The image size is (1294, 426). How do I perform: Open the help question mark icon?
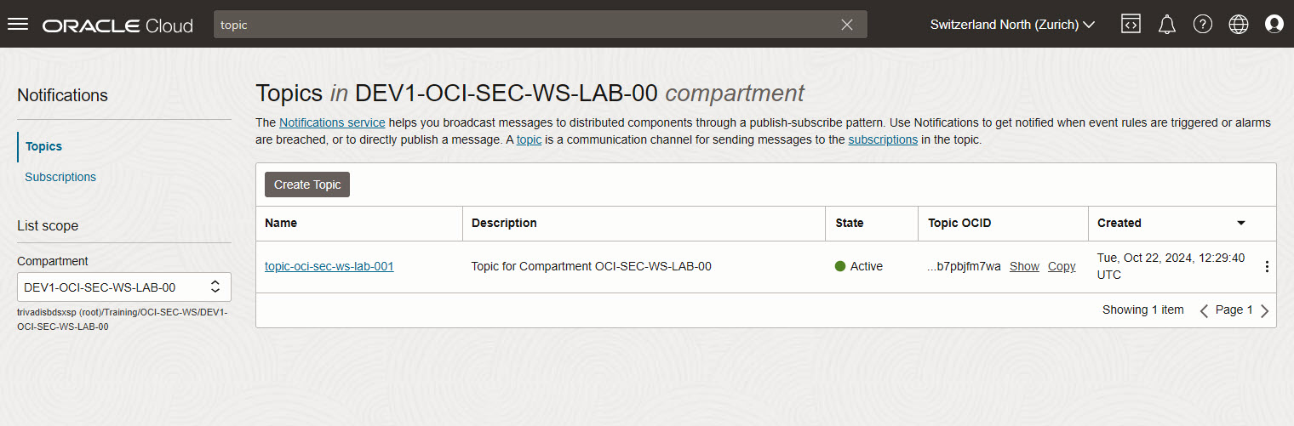(x=1203, y=24)
